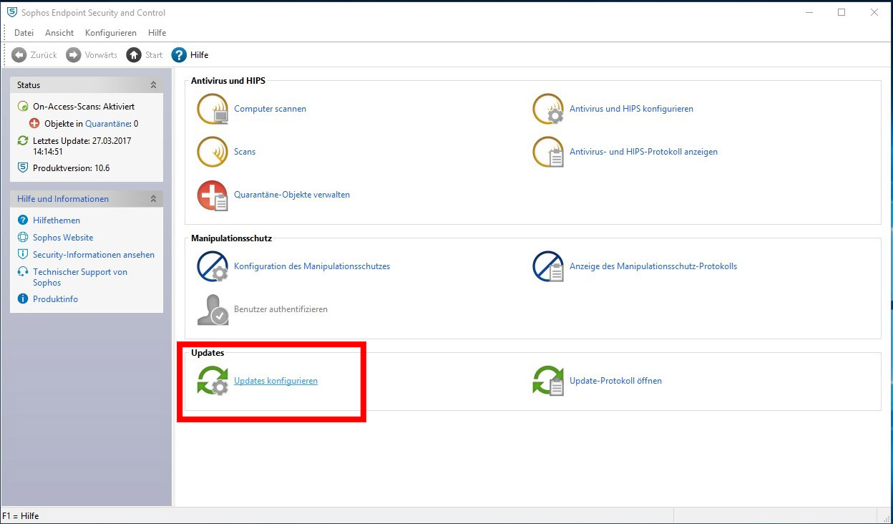
Task: Click the Zurück toolbar label
Action: (x=44, y=55)
